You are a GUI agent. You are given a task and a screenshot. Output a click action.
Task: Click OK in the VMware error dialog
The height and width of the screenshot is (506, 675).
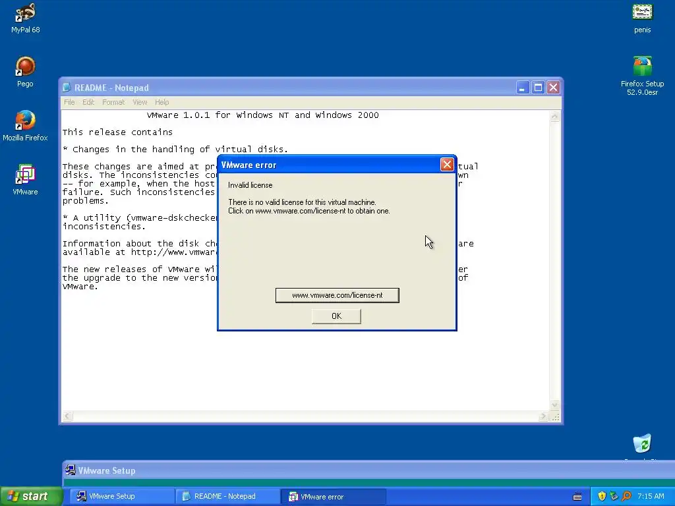pos(336,316)
